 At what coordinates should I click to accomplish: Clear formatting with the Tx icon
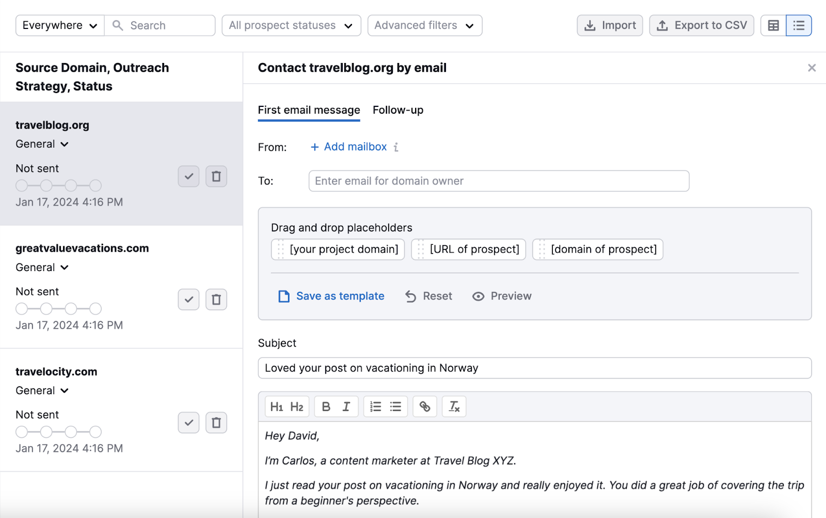pyautogui.click(x=454, y=406)
